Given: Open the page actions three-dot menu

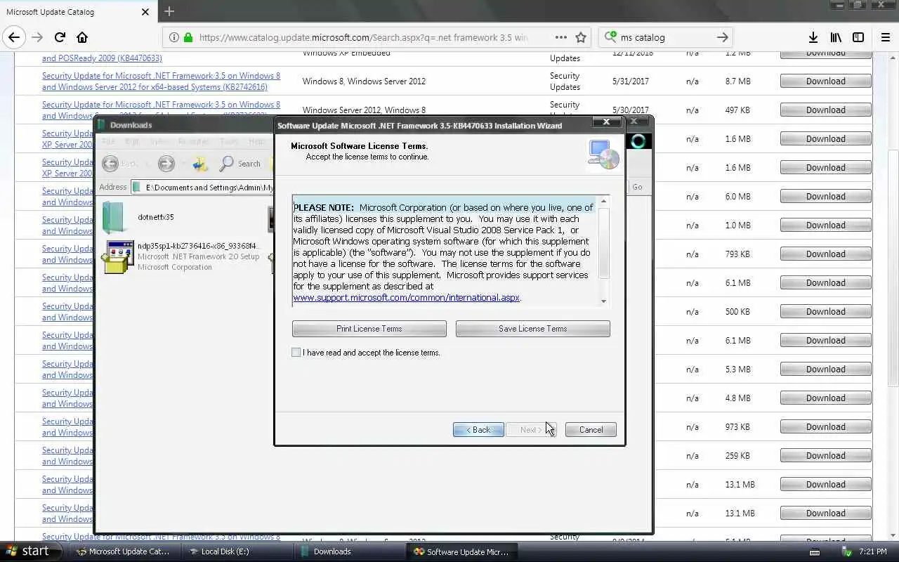Looking at the screenshot, I should point(560,37).
